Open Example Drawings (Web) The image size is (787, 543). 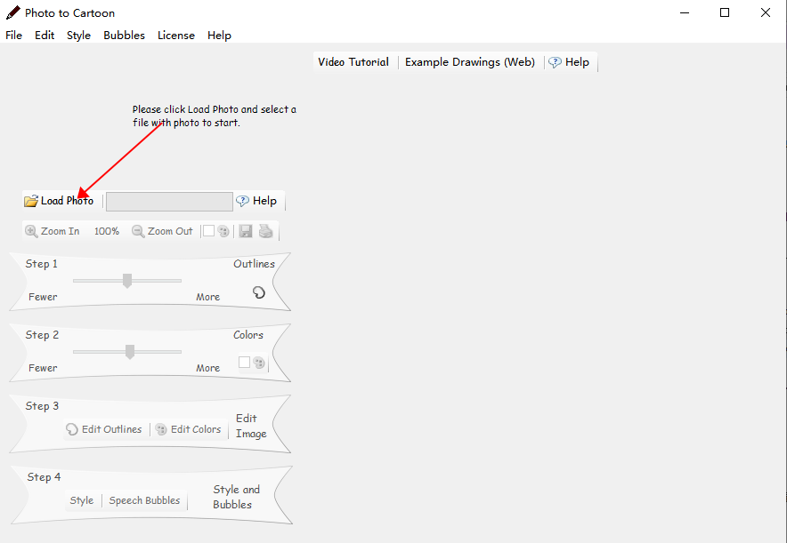point(470,62)
